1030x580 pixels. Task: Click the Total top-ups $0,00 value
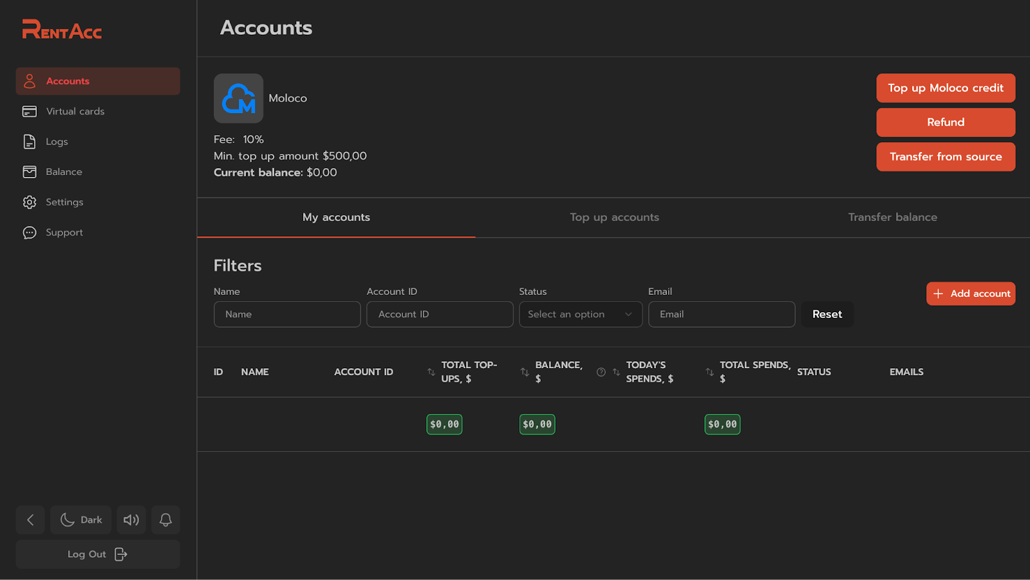click(444, 424)
